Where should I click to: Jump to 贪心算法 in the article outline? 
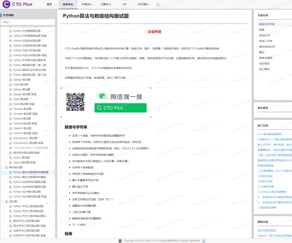264,69
